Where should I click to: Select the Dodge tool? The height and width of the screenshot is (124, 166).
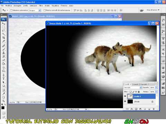point(4,71)
